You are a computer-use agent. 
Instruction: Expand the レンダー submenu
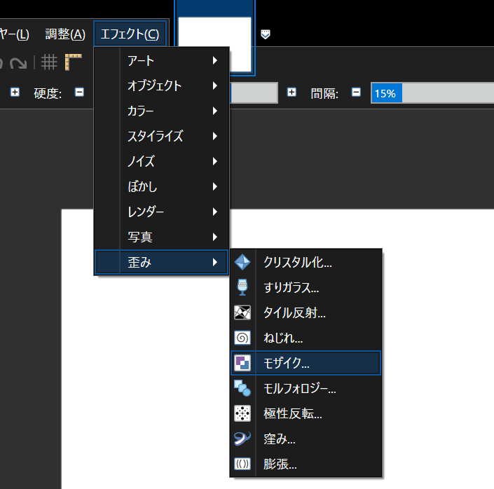[161, 212]
